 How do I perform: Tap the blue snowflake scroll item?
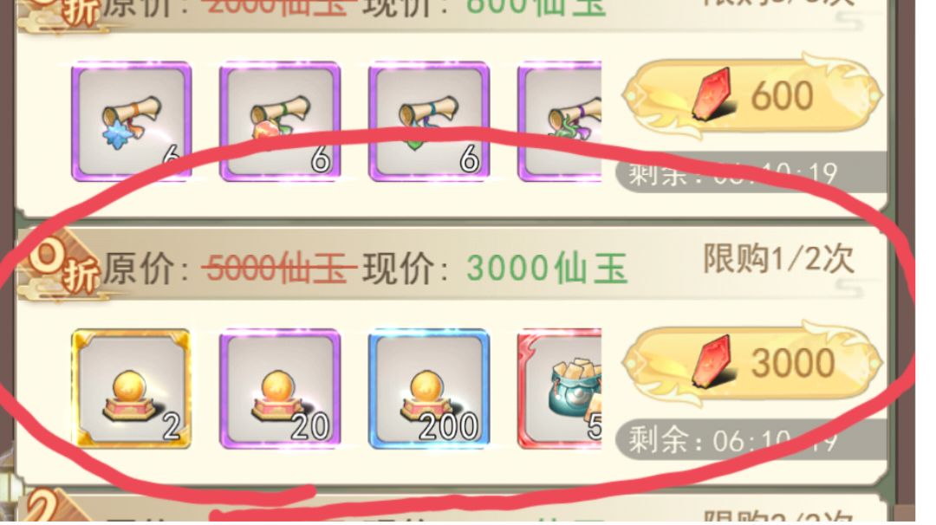pyautogui.click(x=132, y=121)
